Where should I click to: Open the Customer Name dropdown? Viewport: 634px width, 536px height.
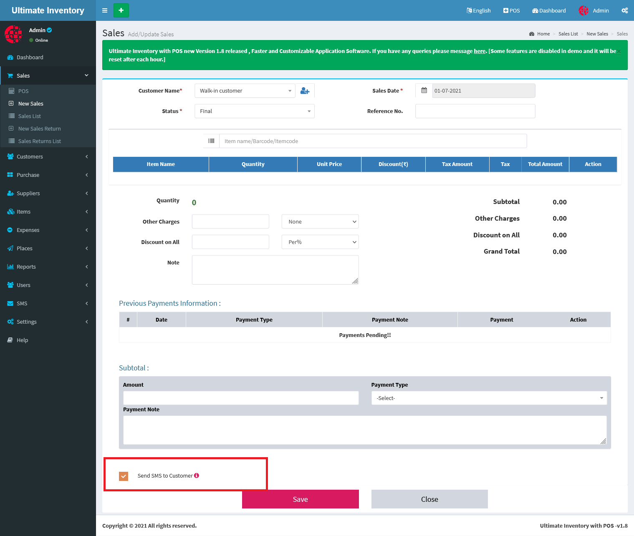pos(245,91)
